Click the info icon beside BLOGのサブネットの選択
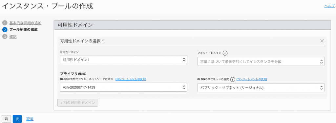Viewport: 336px width, 123px height. (233, 79)
